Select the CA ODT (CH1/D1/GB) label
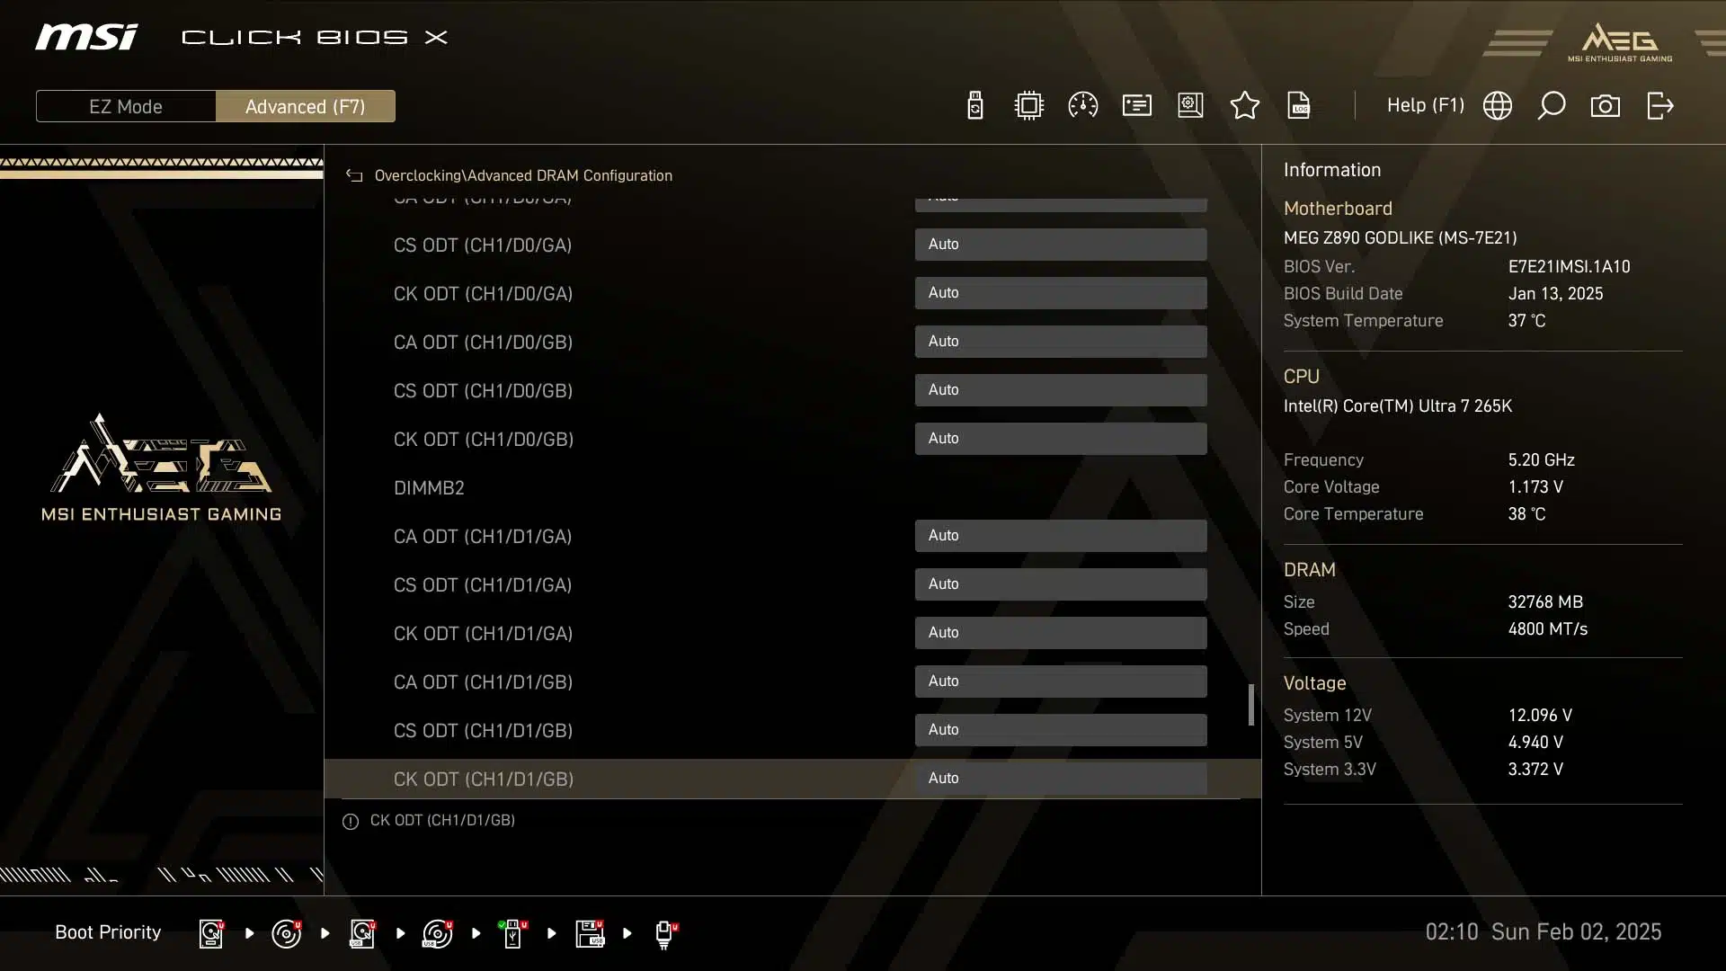Image resolution: width=1726 pixels, height=971 pixels. point(483,682)
